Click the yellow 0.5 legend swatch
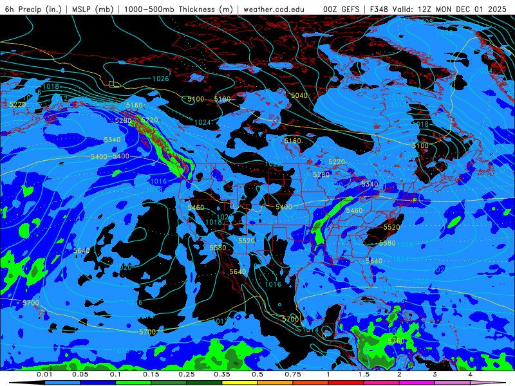Viewport: 515px width, 386px height. pos(239,383)
